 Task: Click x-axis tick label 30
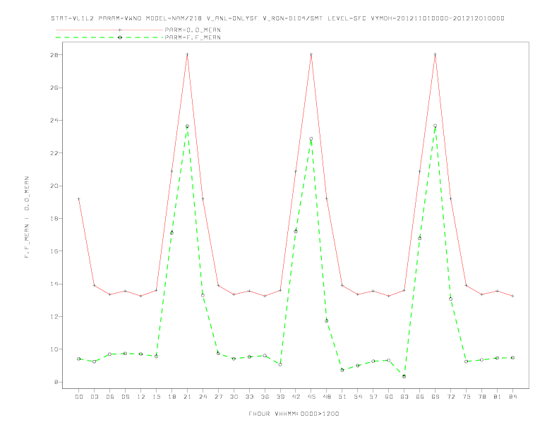(234, 397)
